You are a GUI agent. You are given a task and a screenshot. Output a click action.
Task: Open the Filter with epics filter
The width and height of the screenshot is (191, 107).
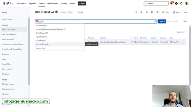coord(8,40)
